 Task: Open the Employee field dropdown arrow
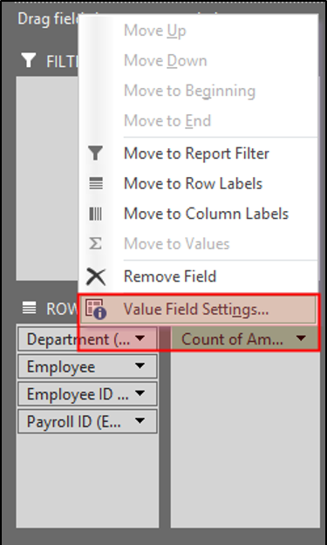click(x=140, y=366)
